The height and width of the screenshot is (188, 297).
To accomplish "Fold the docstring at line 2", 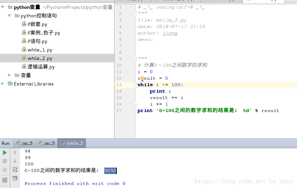I will pyautogui.click(x=135, y=13).
